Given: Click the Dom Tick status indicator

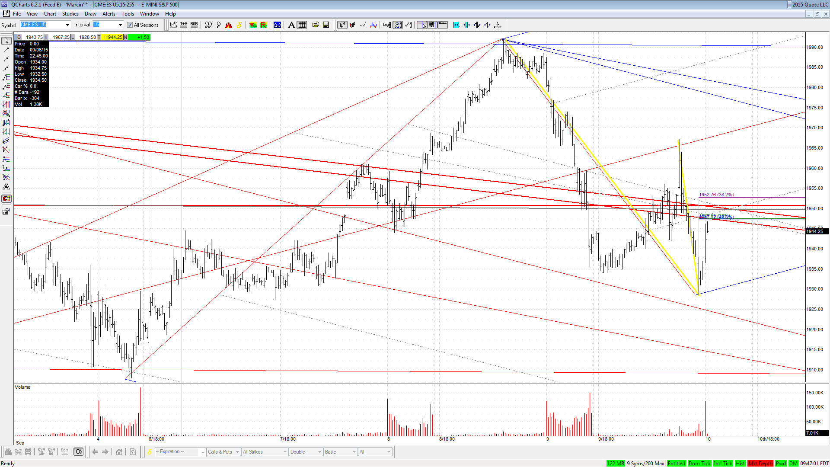Looking at the screenshot, I should pyautogui.click(x=699, y=464).
